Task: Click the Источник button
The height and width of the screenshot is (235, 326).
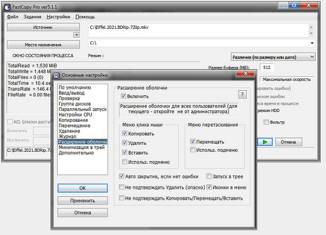Action: tap(43, 27)
